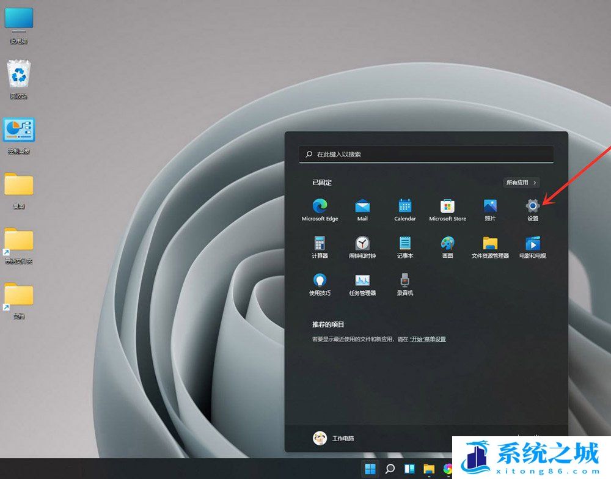The width and height of the screenshot is (611, 479).
Task: Open taskbar Search magnifier
Action: pyautogui.click(x=390, y=469)
